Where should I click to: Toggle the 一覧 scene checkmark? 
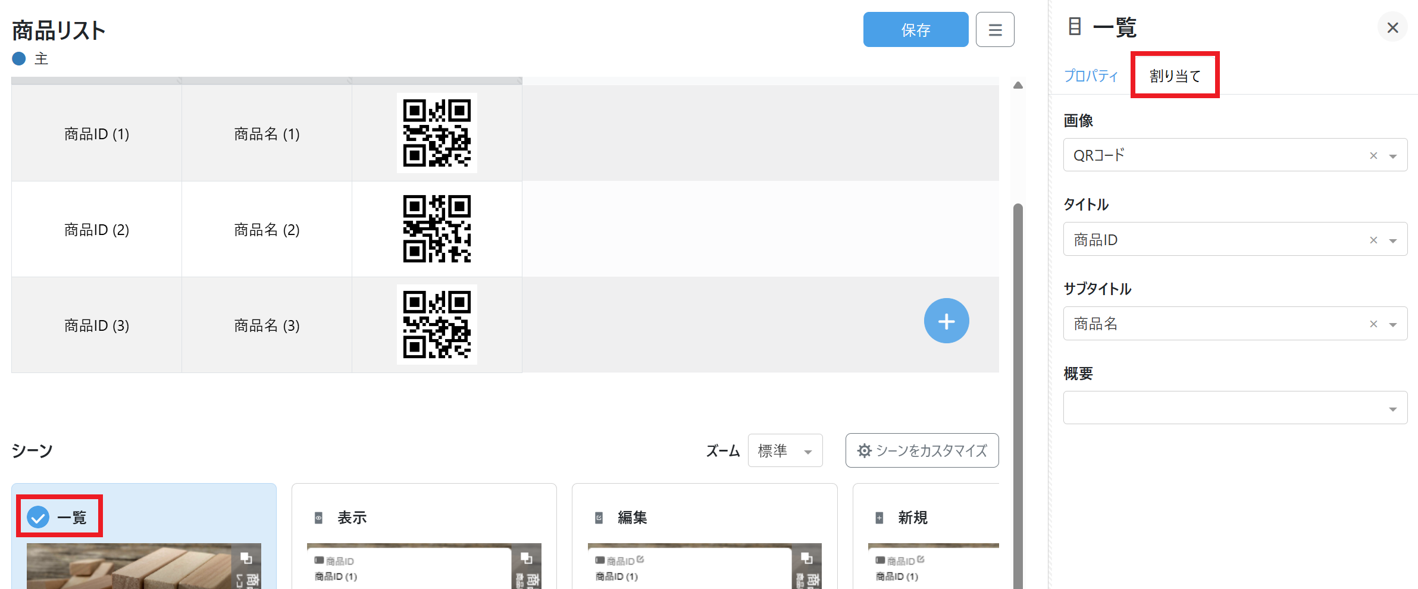point(39,517)
